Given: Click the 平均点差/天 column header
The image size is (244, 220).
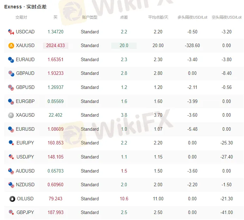Looking at the screenshot, I should point(158,17).
